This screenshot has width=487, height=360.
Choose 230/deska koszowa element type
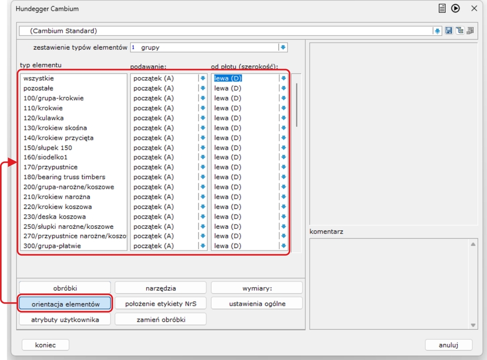coord(54,216)
